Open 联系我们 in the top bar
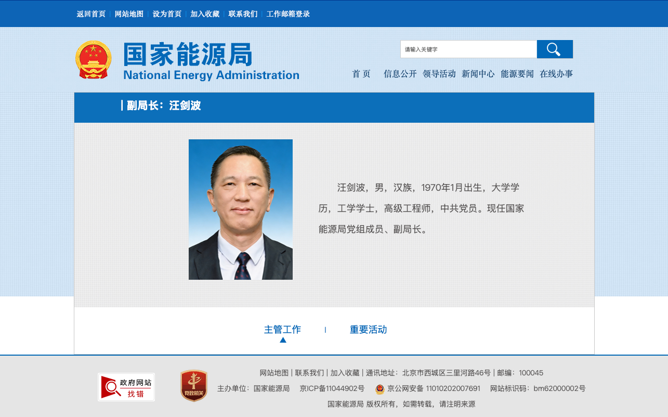Image resolution: width=668 pixels, height=417 pixels. click(x=243, y=14)
